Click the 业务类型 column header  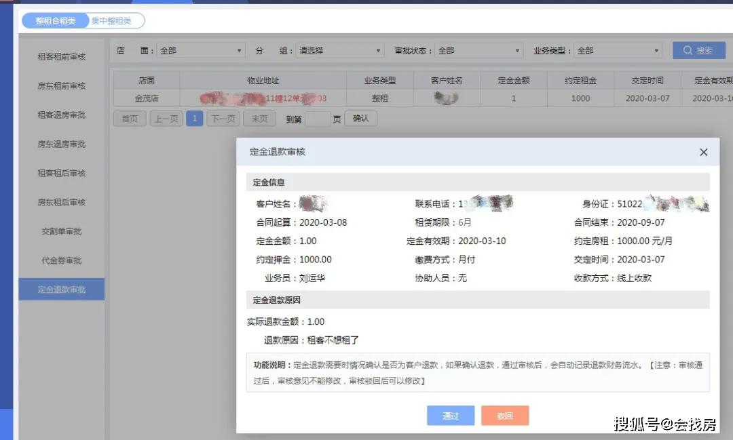point(380,81)
